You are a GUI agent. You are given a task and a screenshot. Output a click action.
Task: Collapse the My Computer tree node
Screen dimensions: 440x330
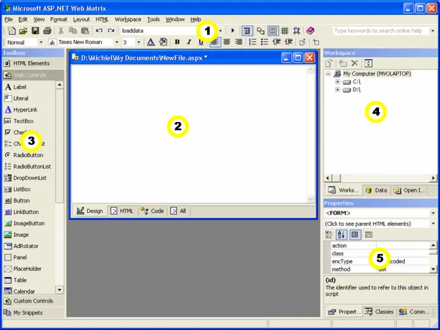pyautogui.click(x=328, y=74)
